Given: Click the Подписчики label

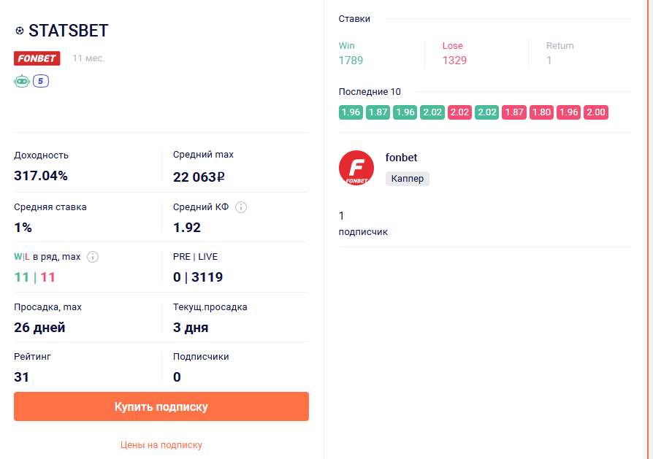Looking at the screenshot, I should 201,357.
